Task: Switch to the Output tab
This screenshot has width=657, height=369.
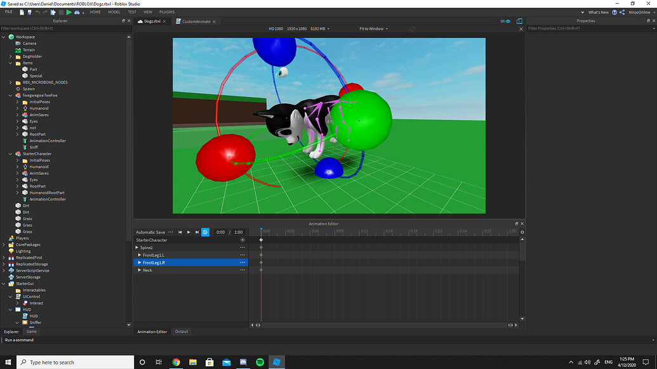Action: tap(182, 332)
